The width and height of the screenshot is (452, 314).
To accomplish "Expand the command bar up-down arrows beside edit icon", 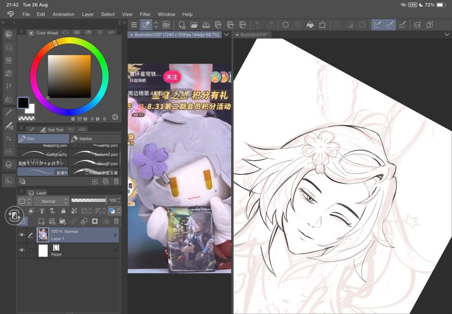I will [x=156, y=25].
